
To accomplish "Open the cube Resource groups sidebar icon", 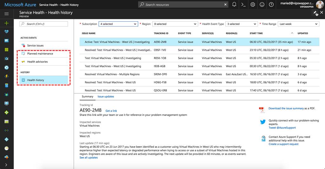I will pos(6,59).
